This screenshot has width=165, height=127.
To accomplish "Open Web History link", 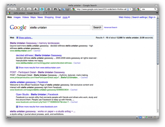I will (x=124, y=17).
